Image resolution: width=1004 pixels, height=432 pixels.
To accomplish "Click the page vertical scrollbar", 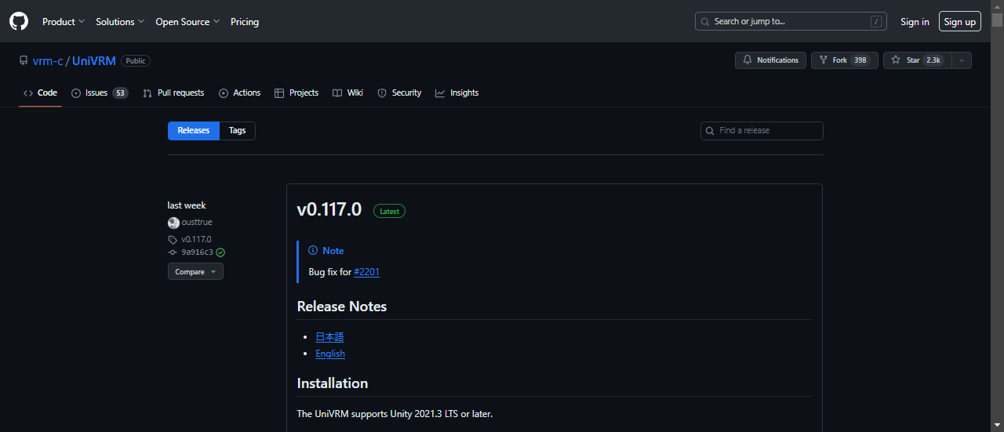I will pos(997,220).
